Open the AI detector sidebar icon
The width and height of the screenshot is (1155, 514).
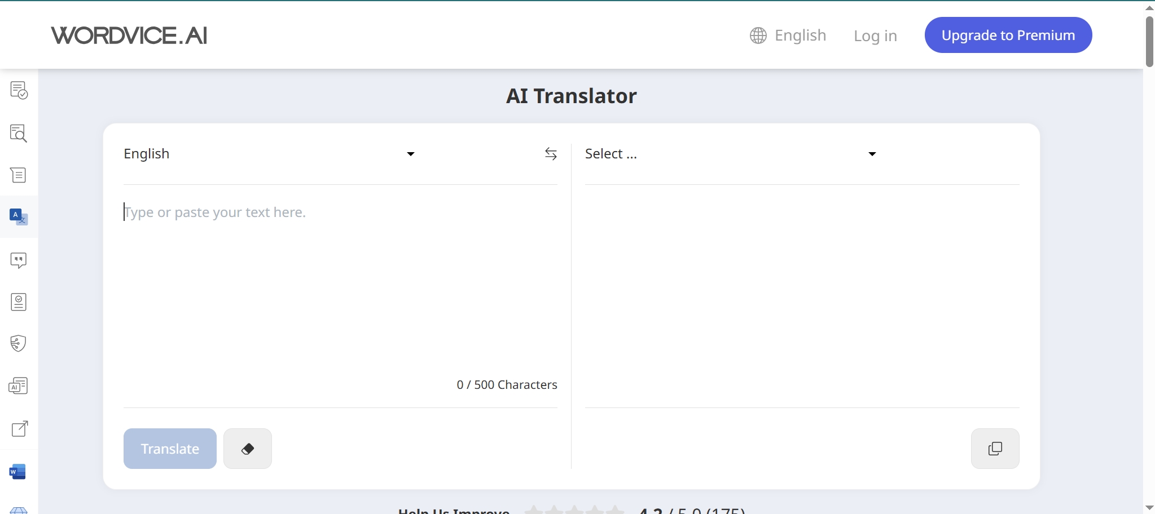(19, 386)
